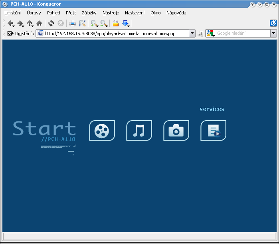The image size is (279, 244).
Task: Open the Umístění menu
Action: click(x=12, y=13)
